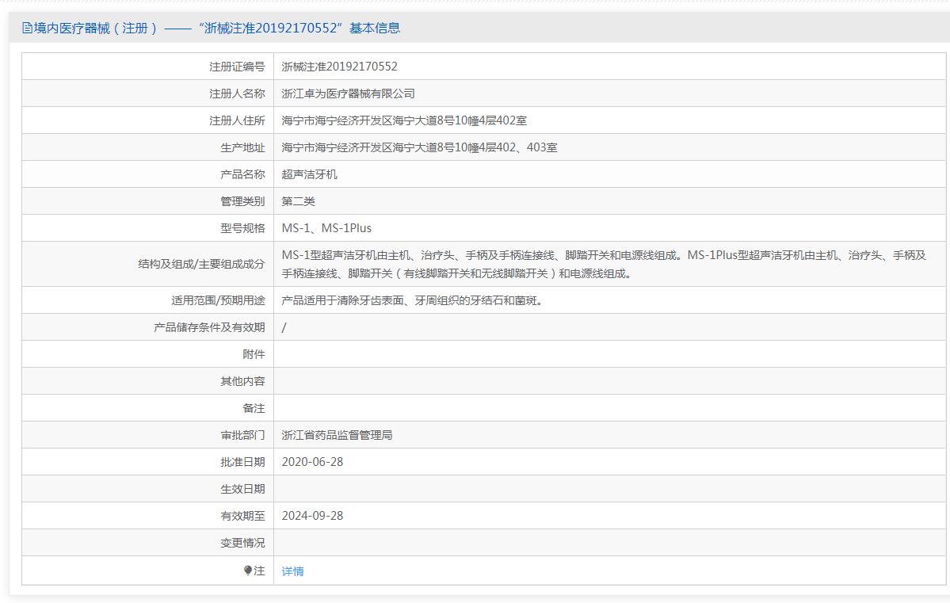
Task: Select product name 超声洁牙机
Action: pyautogui.click(x=309, y=174)
